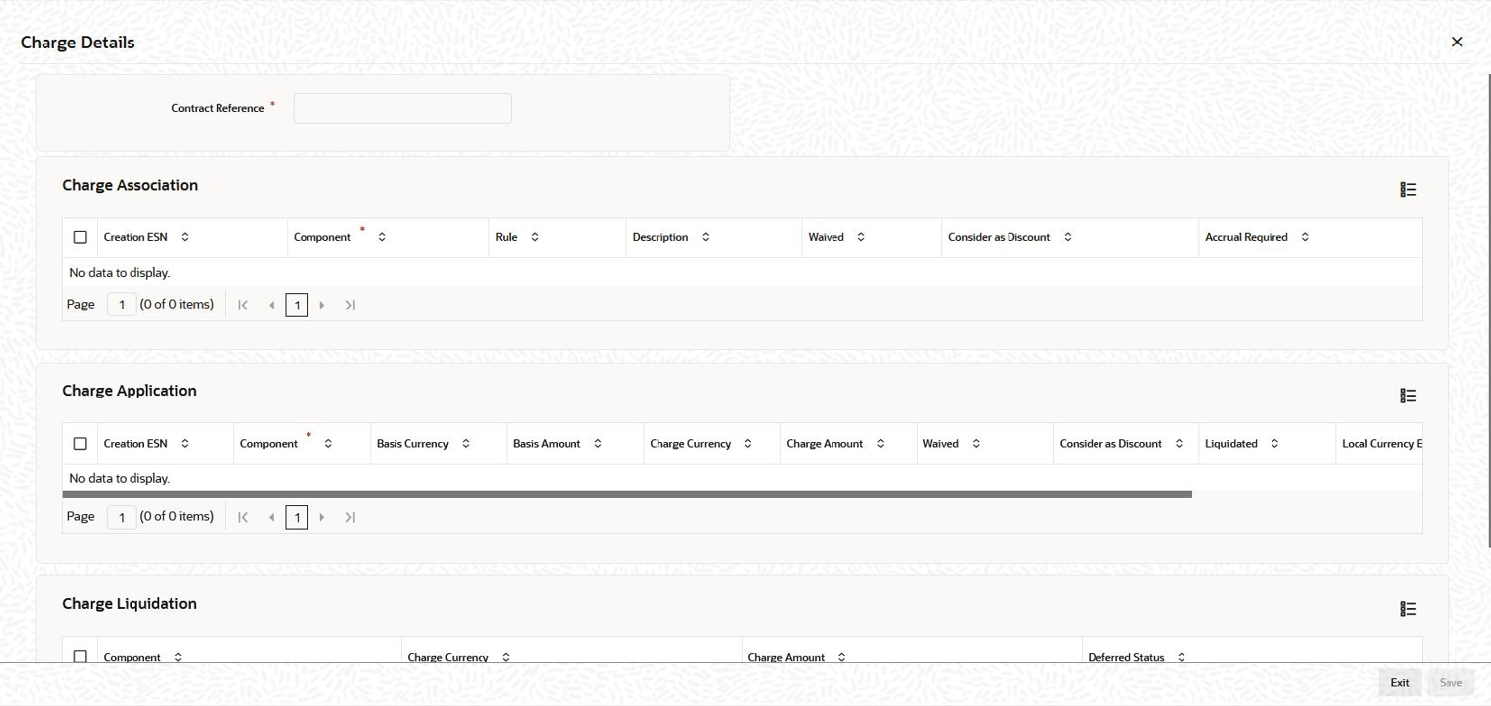Click the Page number field in Charge Application
The height and width of the screenshot is (706, 1491).
[x=122, y=517]
